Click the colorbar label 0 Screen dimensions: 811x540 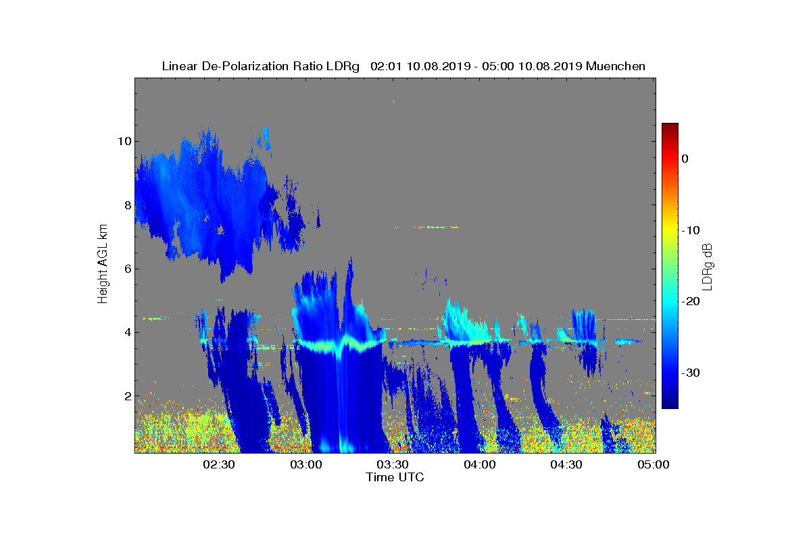tap(685, 159)
